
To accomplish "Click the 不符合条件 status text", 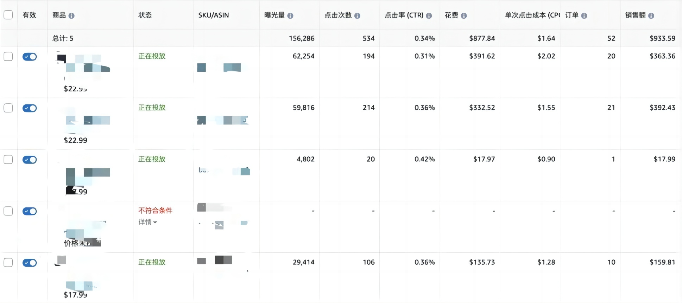I will click(x=155, y=211).
